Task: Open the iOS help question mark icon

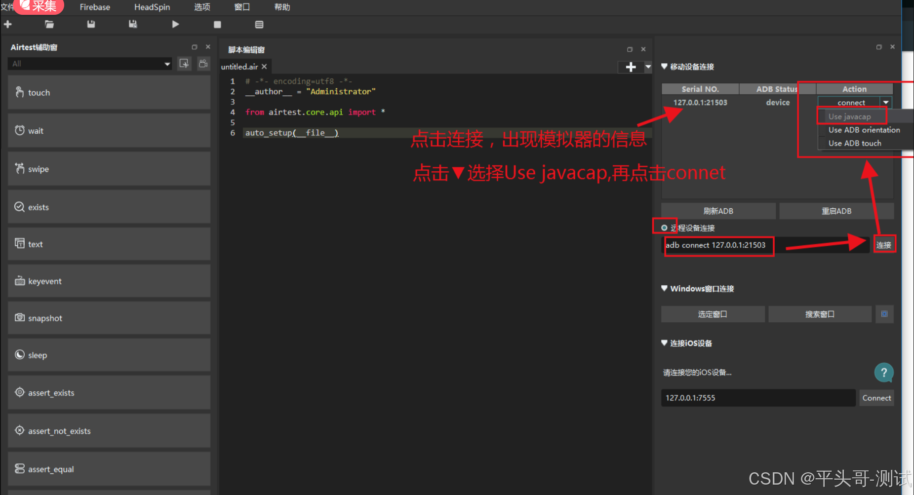Action: pyautogui.click(x=884, y=373)
